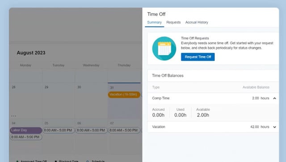The height and width of the screenshot is (162, 286).
Task: Click the Thursday column header
Action: [124, 65]
